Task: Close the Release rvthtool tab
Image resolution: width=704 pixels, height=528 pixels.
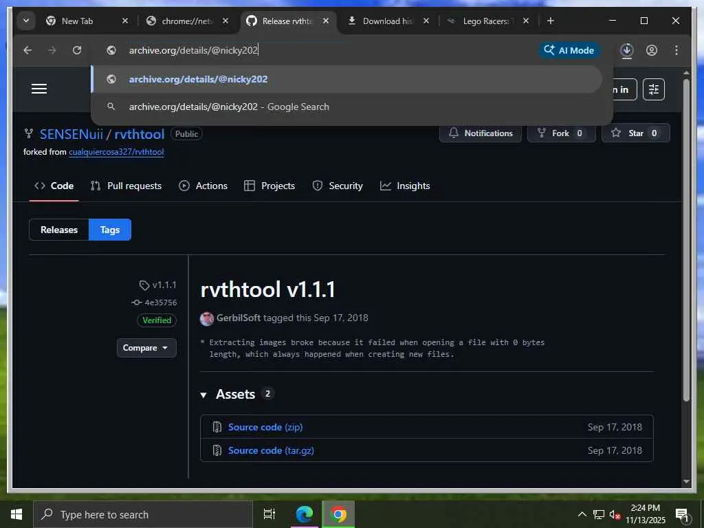Action: coord(326,21)
